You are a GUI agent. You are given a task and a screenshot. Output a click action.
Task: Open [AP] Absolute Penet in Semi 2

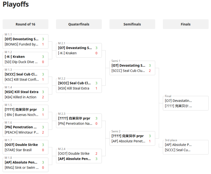(128, 141)
